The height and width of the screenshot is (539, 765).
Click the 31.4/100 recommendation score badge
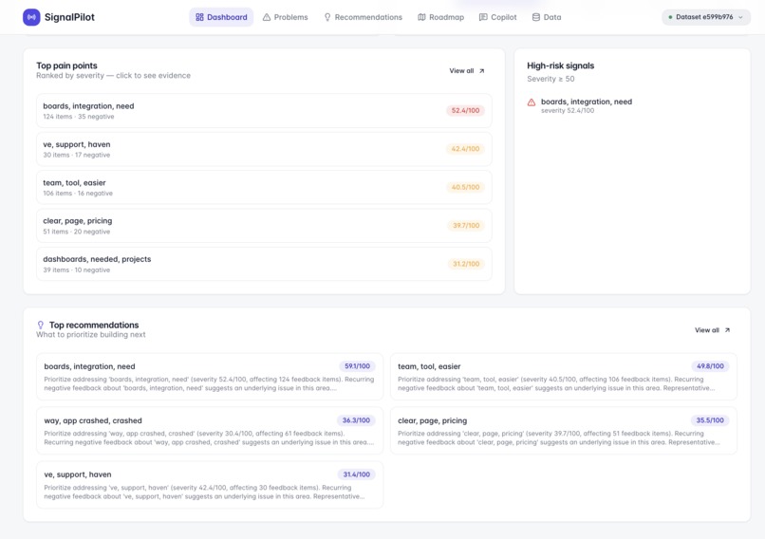tap(357, 474)
